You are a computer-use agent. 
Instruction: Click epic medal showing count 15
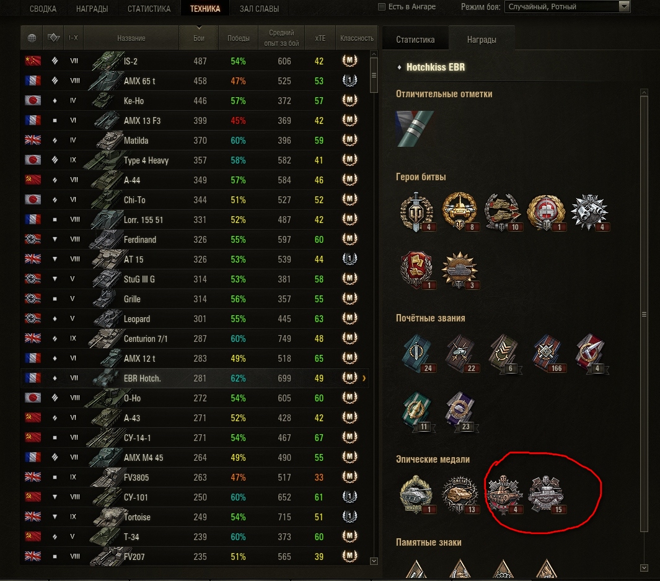click(x=547, y=495)
